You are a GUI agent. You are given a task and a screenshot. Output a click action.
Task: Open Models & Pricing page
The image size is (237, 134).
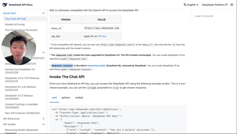coord(15,24)
